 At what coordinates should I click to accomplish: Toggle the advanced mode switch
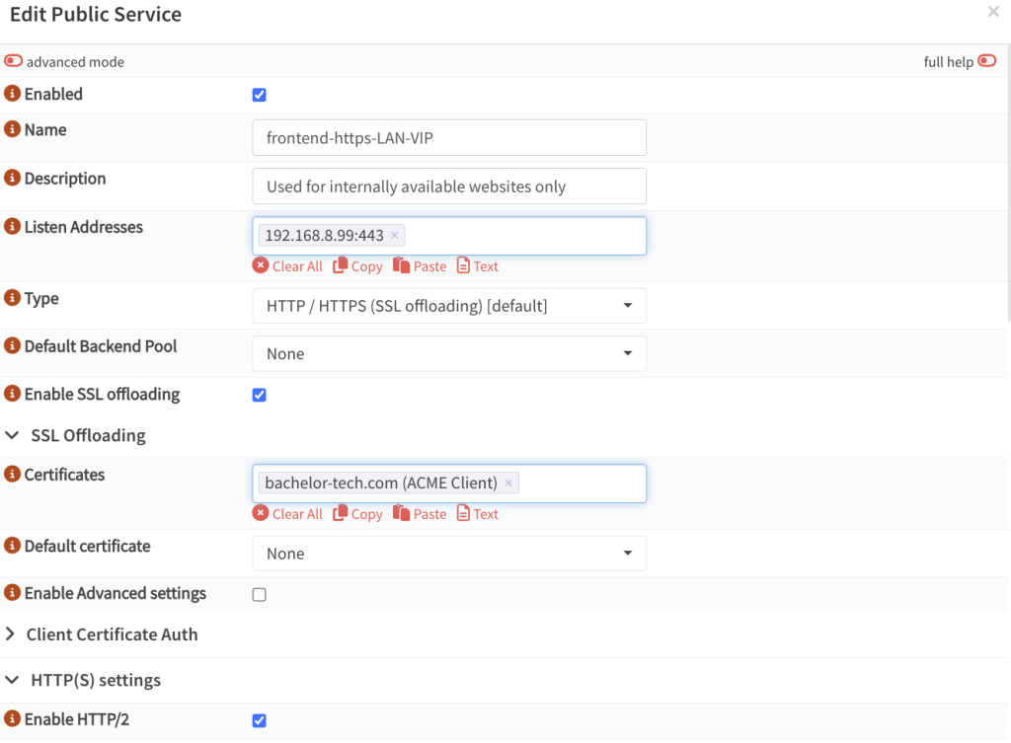(13, 60)
